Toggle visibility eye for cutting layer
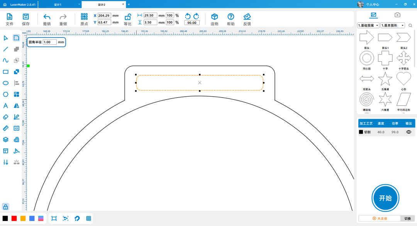 tap(409, 132)
